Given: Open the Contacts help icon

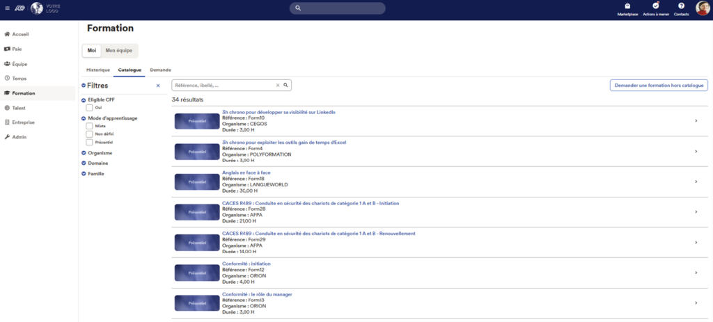Looking at the screenshot, I should [681, 6].
